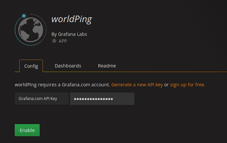Switch to the Dashboards tab
Screen dimensions: 227x143
(x=68, y=66)
